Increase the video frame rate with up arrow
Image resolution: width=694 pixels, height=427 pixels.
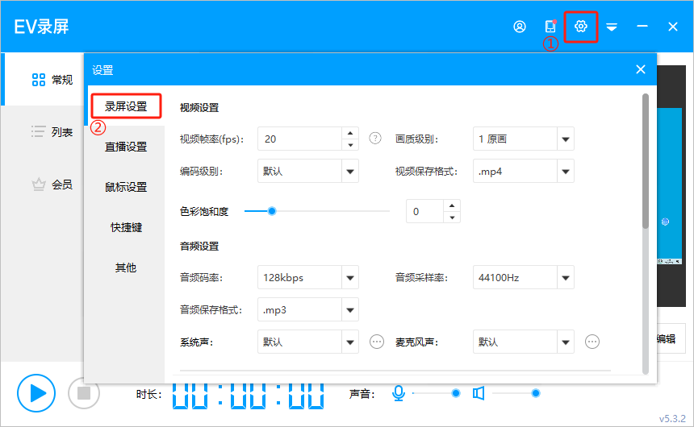click(x=349, y=133)
